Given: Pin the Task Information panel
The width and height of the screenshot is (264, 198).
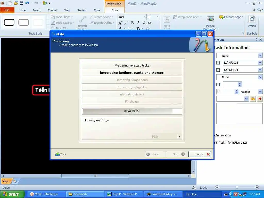Looking at the screenshot, I should (257, 39).
